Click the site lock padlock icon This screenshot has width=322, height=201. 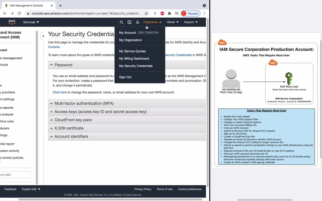pos(28,13)
